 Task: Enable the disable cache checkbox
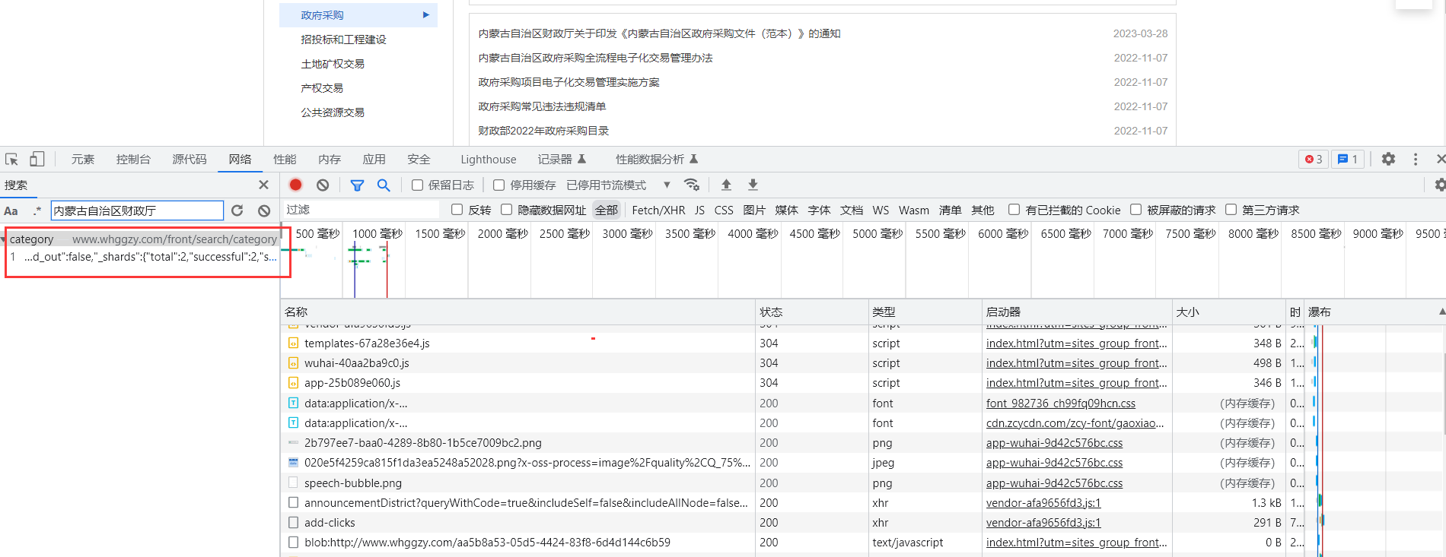[x=499, y=185]
